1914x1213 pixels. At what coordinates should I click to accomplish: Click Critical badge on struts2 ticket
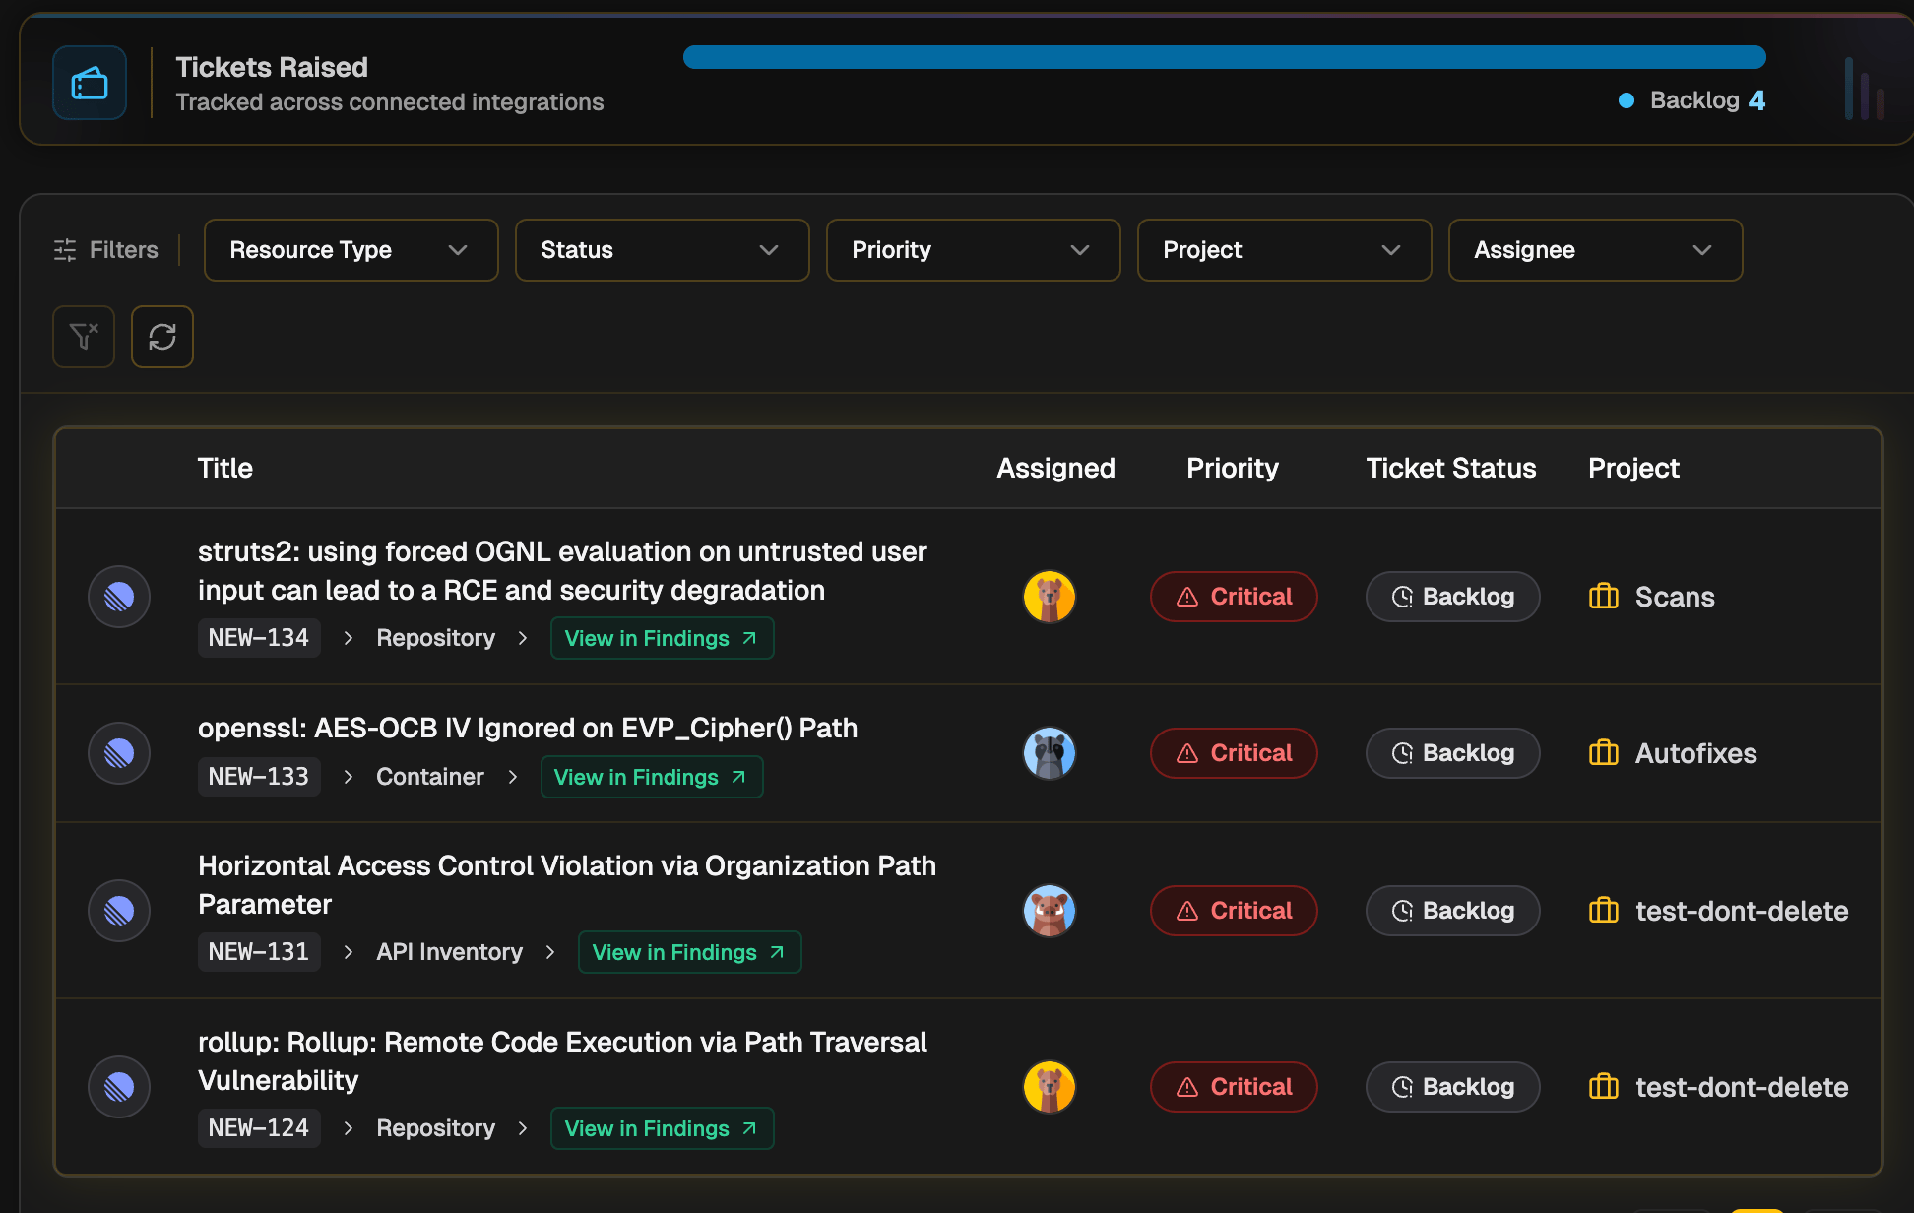[1234, 597]
